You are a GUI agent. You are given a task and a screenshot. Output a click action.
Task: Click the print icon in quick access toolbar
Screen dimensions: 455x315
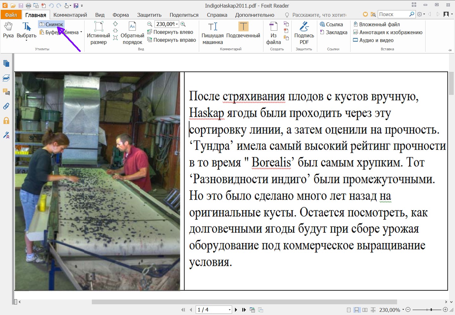28,6
